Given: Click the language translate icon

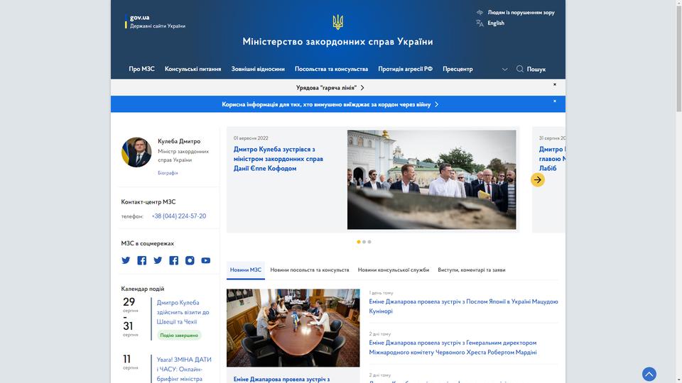Looking at the screenshot, I should tap(480, 23).
